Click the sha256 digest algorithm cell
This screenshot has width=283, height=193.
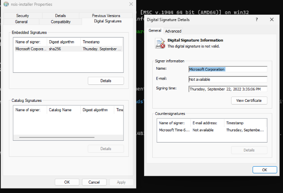pos(55,49)
